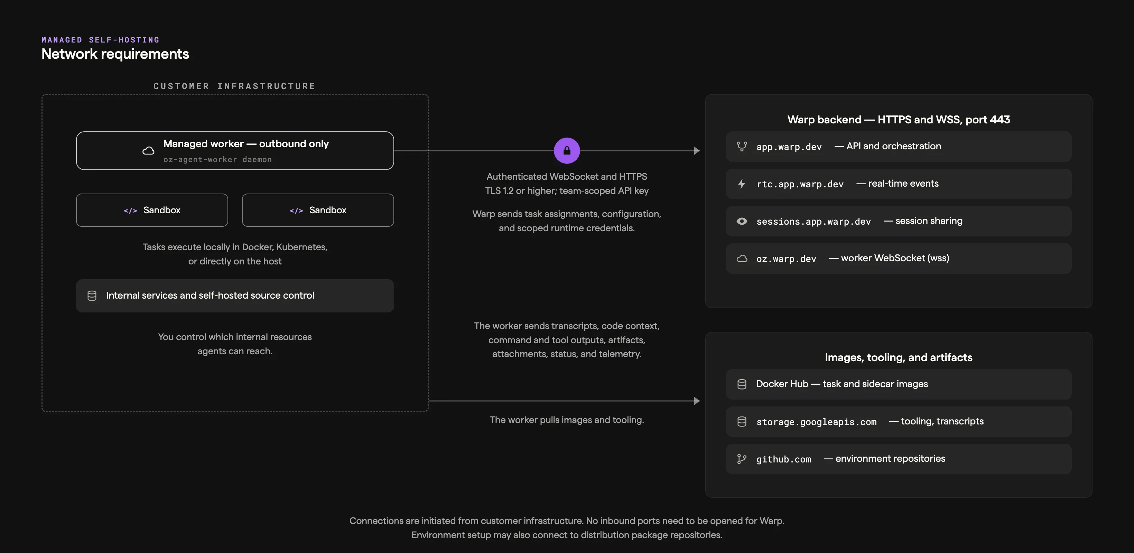1134x553 pixels.
Task: Click the cloud icon next to oz.warp.dev
Action: point(742,259)
